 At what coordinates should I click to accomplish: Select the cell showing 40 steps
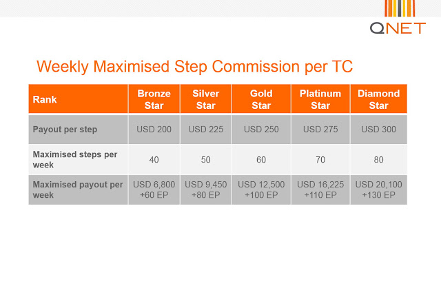tap(154, 158)
